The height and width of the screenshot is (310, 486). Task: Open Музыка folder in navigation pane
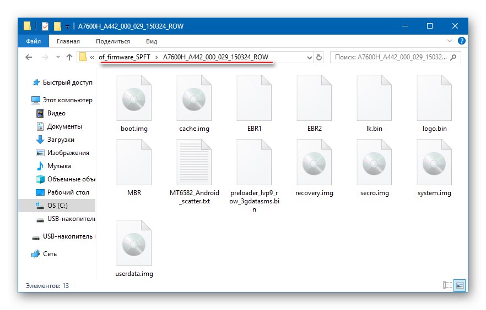pos(53,166)
